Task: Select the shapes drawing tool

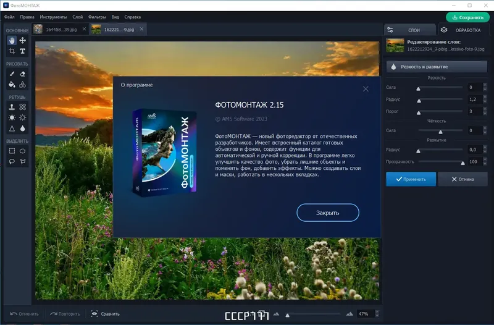Action: (x=23, y=85)
